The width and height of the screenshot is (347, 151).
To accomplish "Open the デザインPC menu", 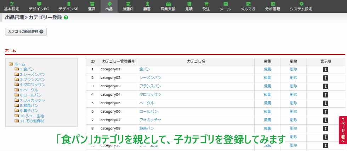I will [39, 6].
